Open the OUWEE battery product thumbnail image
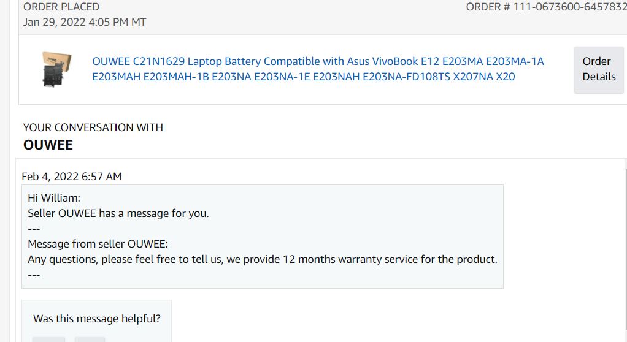The image size is (627, 342). (x=57, y=69)
